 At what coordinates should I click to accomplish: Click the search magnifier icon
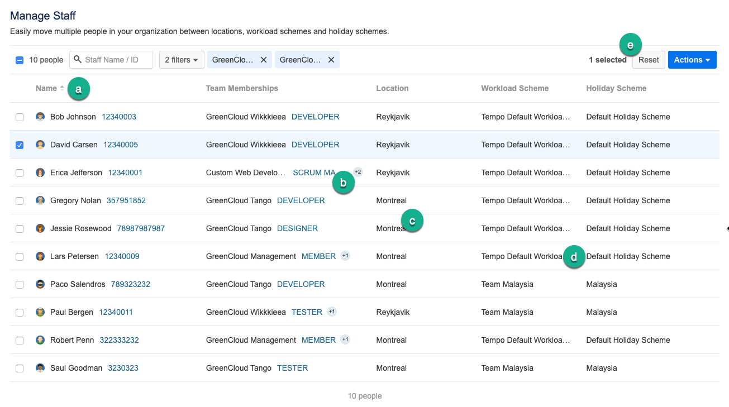[x=78, y=60]
